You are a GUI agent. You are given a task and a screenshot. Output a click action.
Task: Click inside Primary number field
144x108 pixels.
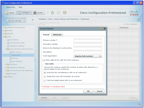click(x=88, y=40)
